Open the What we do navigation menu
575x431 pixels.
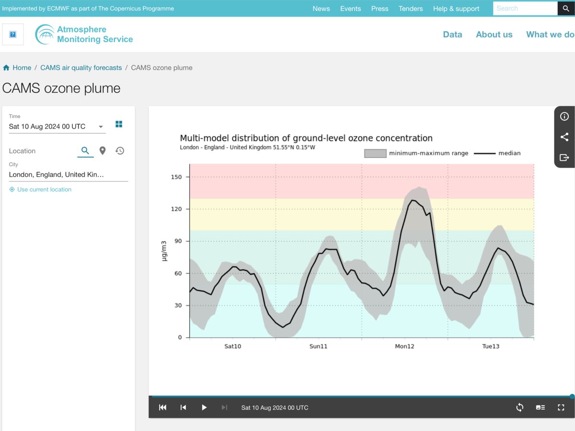point(550,34)
